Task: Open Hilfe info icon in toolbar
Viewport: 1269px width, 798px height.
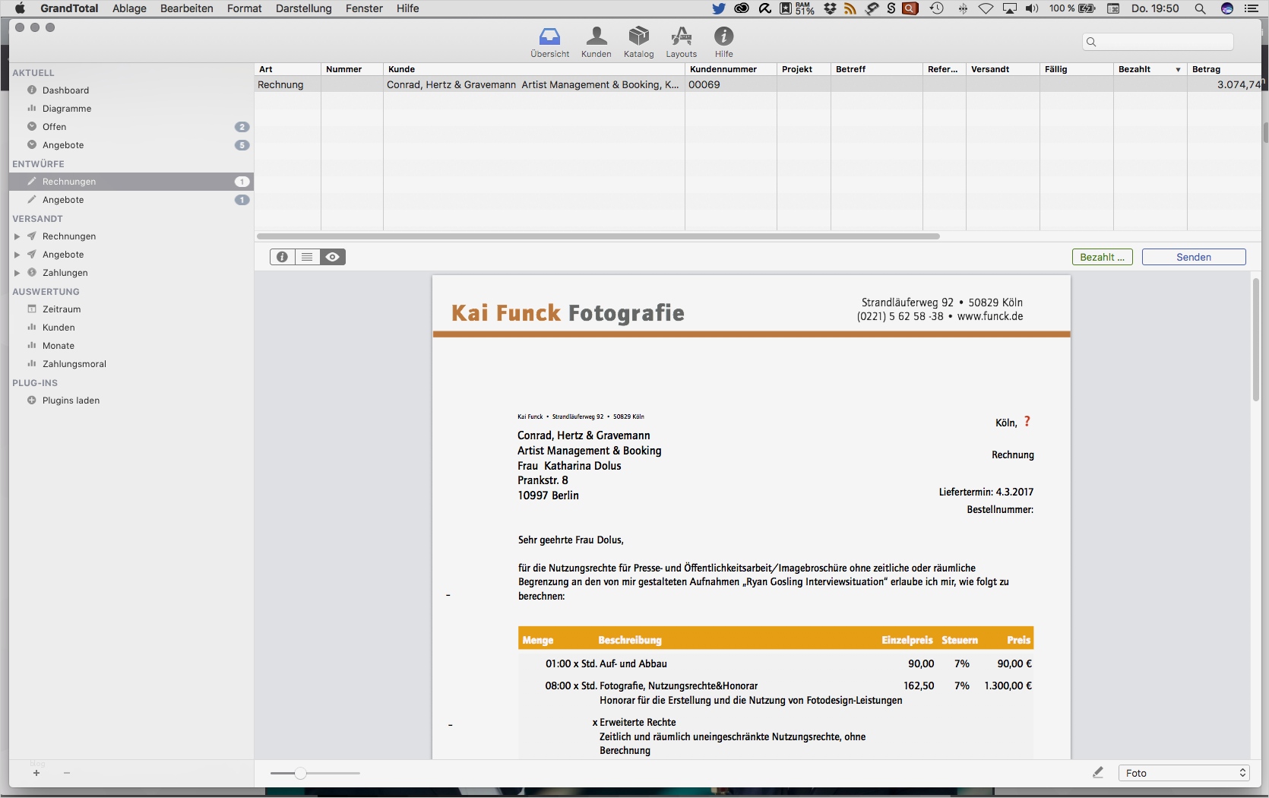Action: 724,42
